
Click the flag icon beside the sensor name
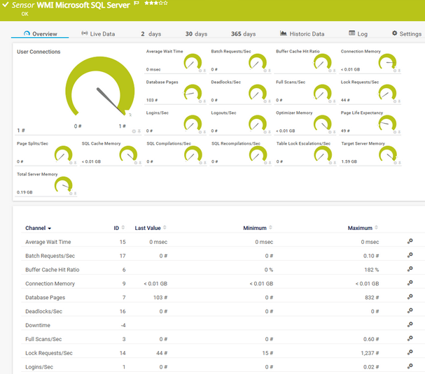[x=137, y=3]
